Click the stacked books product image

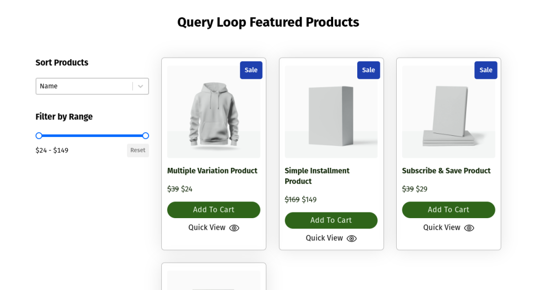click(448, 115)
